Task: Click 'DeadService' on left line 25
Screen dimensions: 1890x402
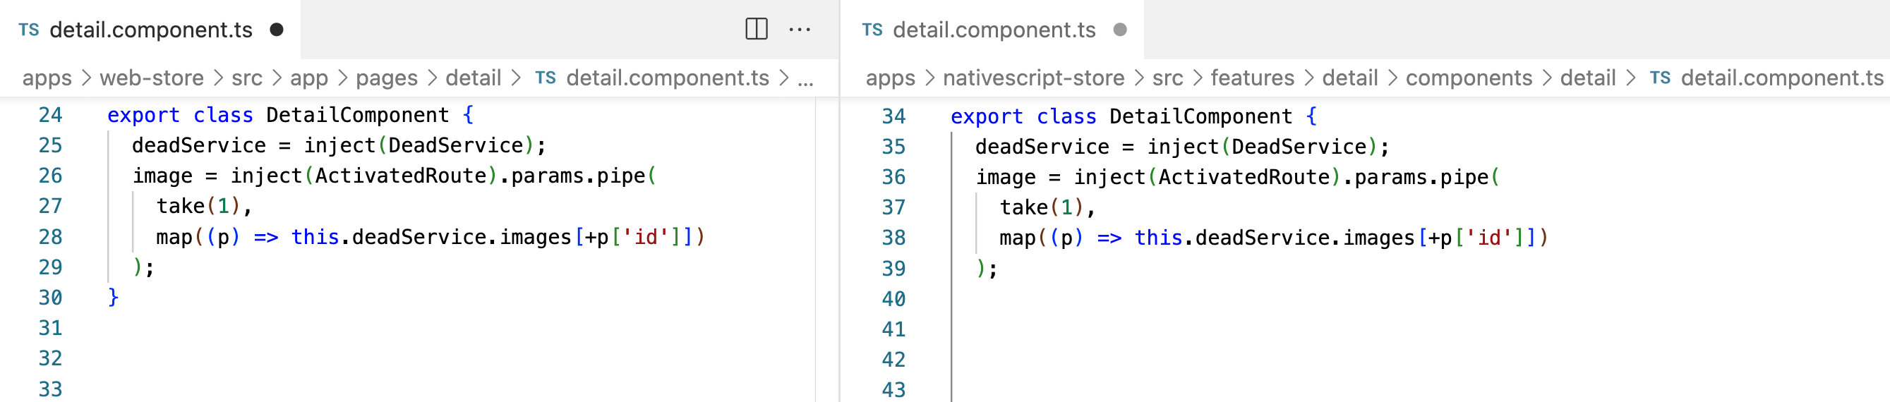Action: point(456,145)
